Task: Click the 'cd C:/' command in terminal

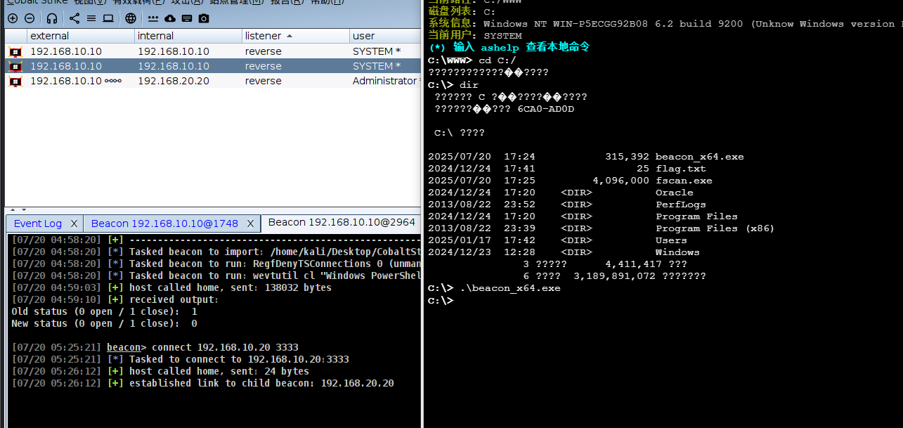Action: pos(498,60)
